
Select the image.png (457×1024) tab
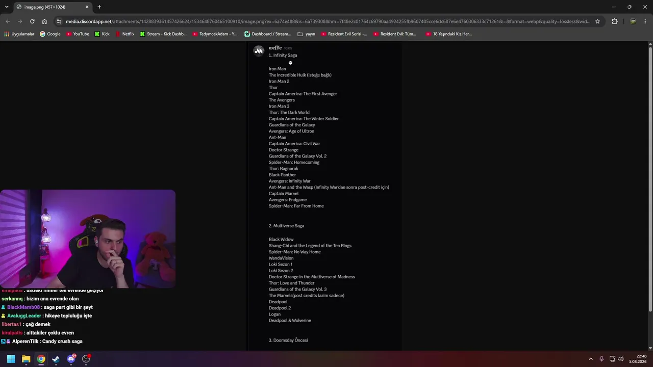(x=53, y=7)
